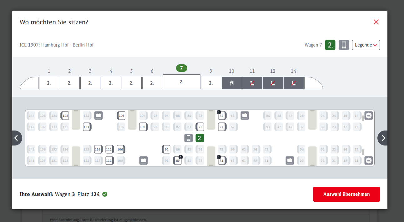Switch to wagon 9 in train overview
Screen dimensions: 404x222
[211, 83]
